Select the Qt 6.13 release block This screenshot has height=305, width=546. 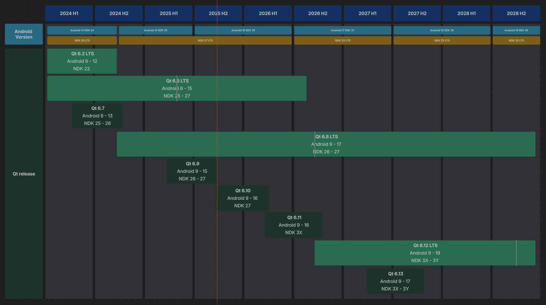pos(395,281)
